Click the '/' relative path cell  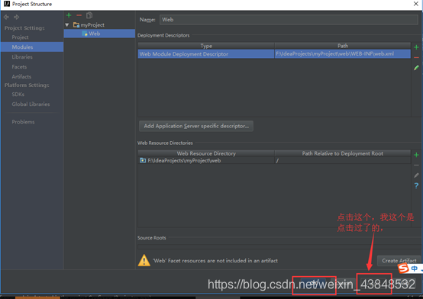pos(343,160)
